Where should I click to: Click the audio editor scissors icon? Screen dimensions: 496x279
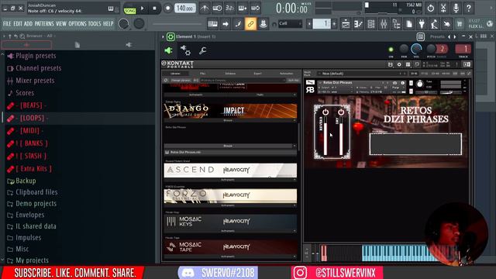443,8
